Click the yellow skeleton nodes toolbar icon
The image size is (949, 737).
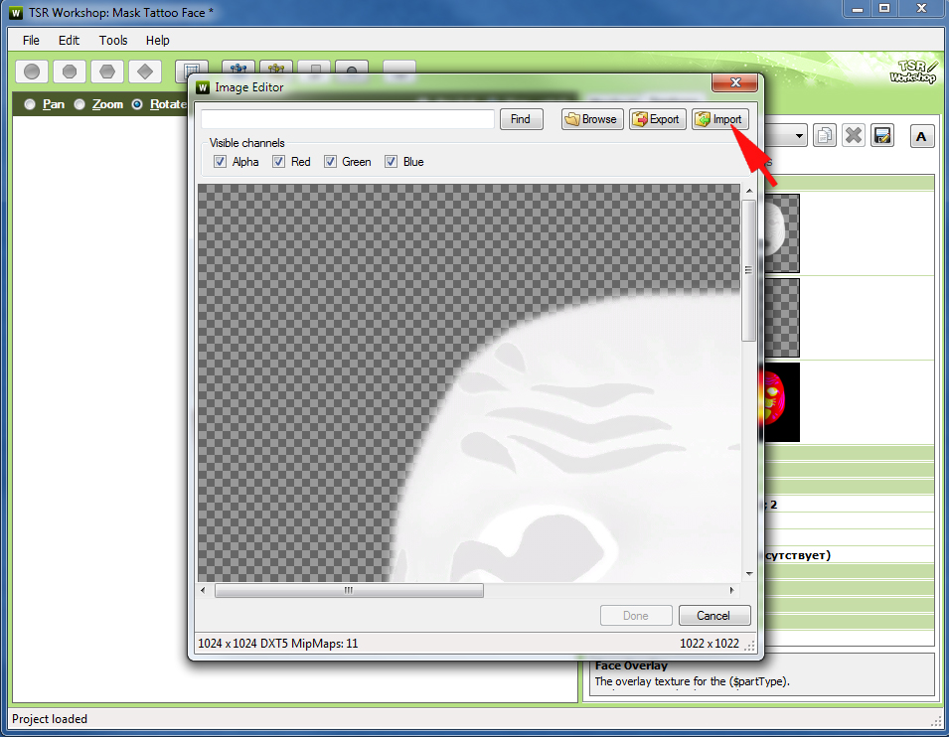pos(276,68)
